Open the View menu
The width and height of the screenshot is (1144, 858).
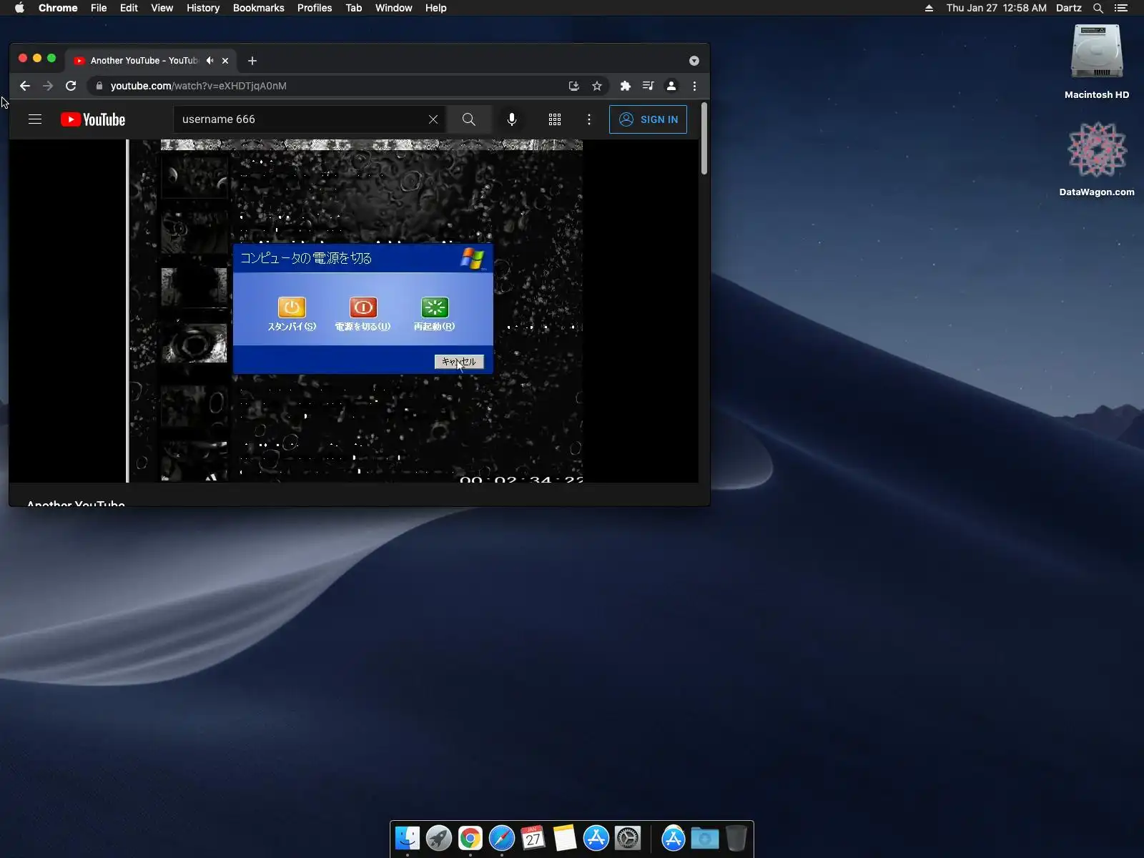(x=162, y=8)
